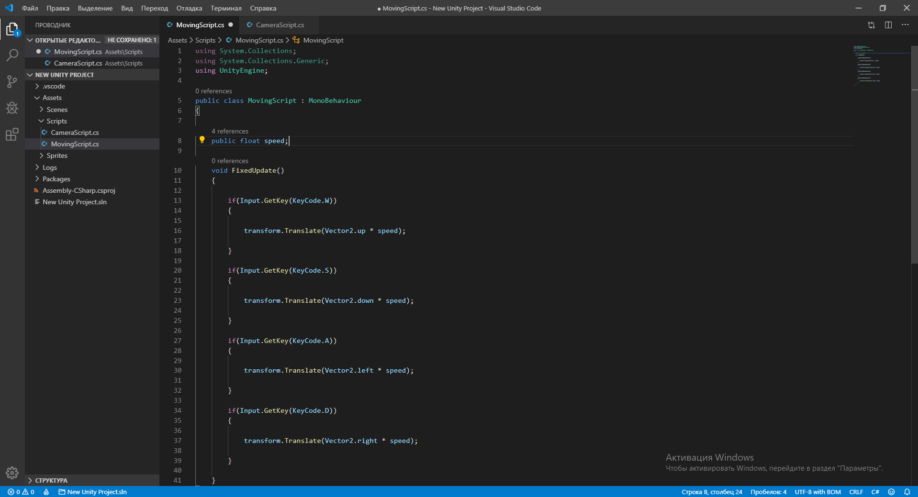Viewport: 918px width, 497px height.
Task: Collapse the NEW UNITY PROJECT section
Action: pyautogui.click(x=92, y=75)
